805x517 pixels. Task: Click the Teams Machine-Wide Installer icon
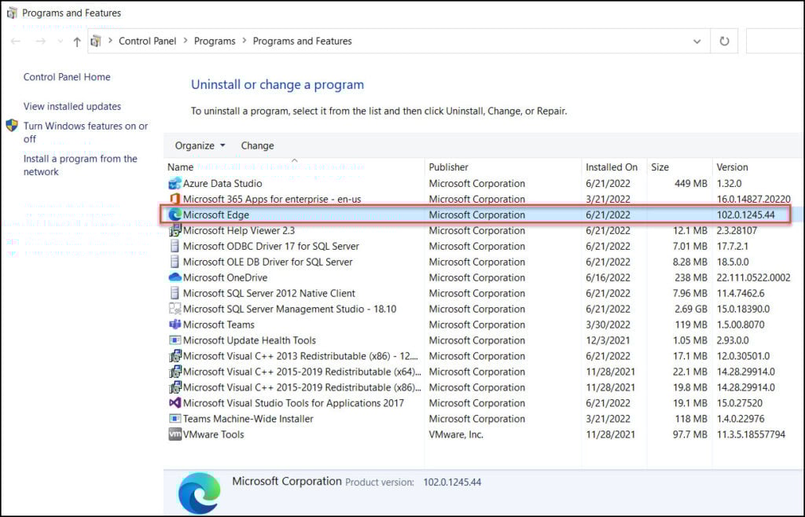175,419
